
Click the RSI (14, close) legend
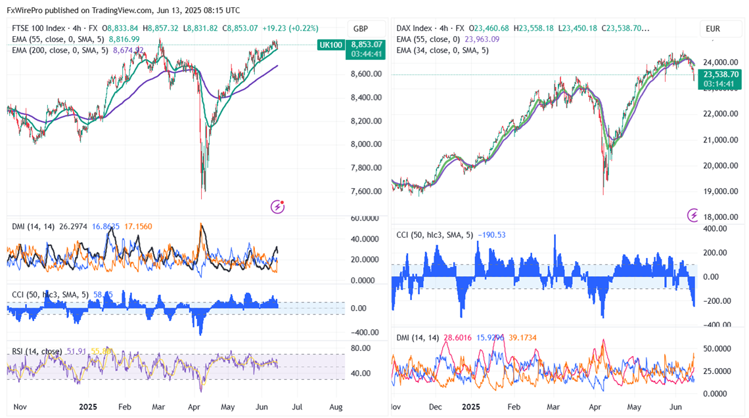coord(37,351)
